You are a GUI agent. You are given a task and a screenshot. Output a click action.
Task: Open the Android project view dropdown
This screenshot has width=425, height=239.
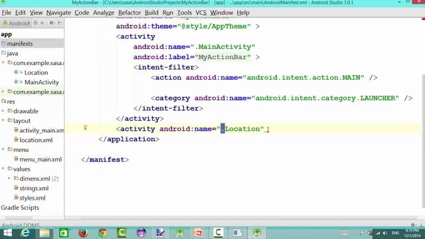click(x=16, y=23)
